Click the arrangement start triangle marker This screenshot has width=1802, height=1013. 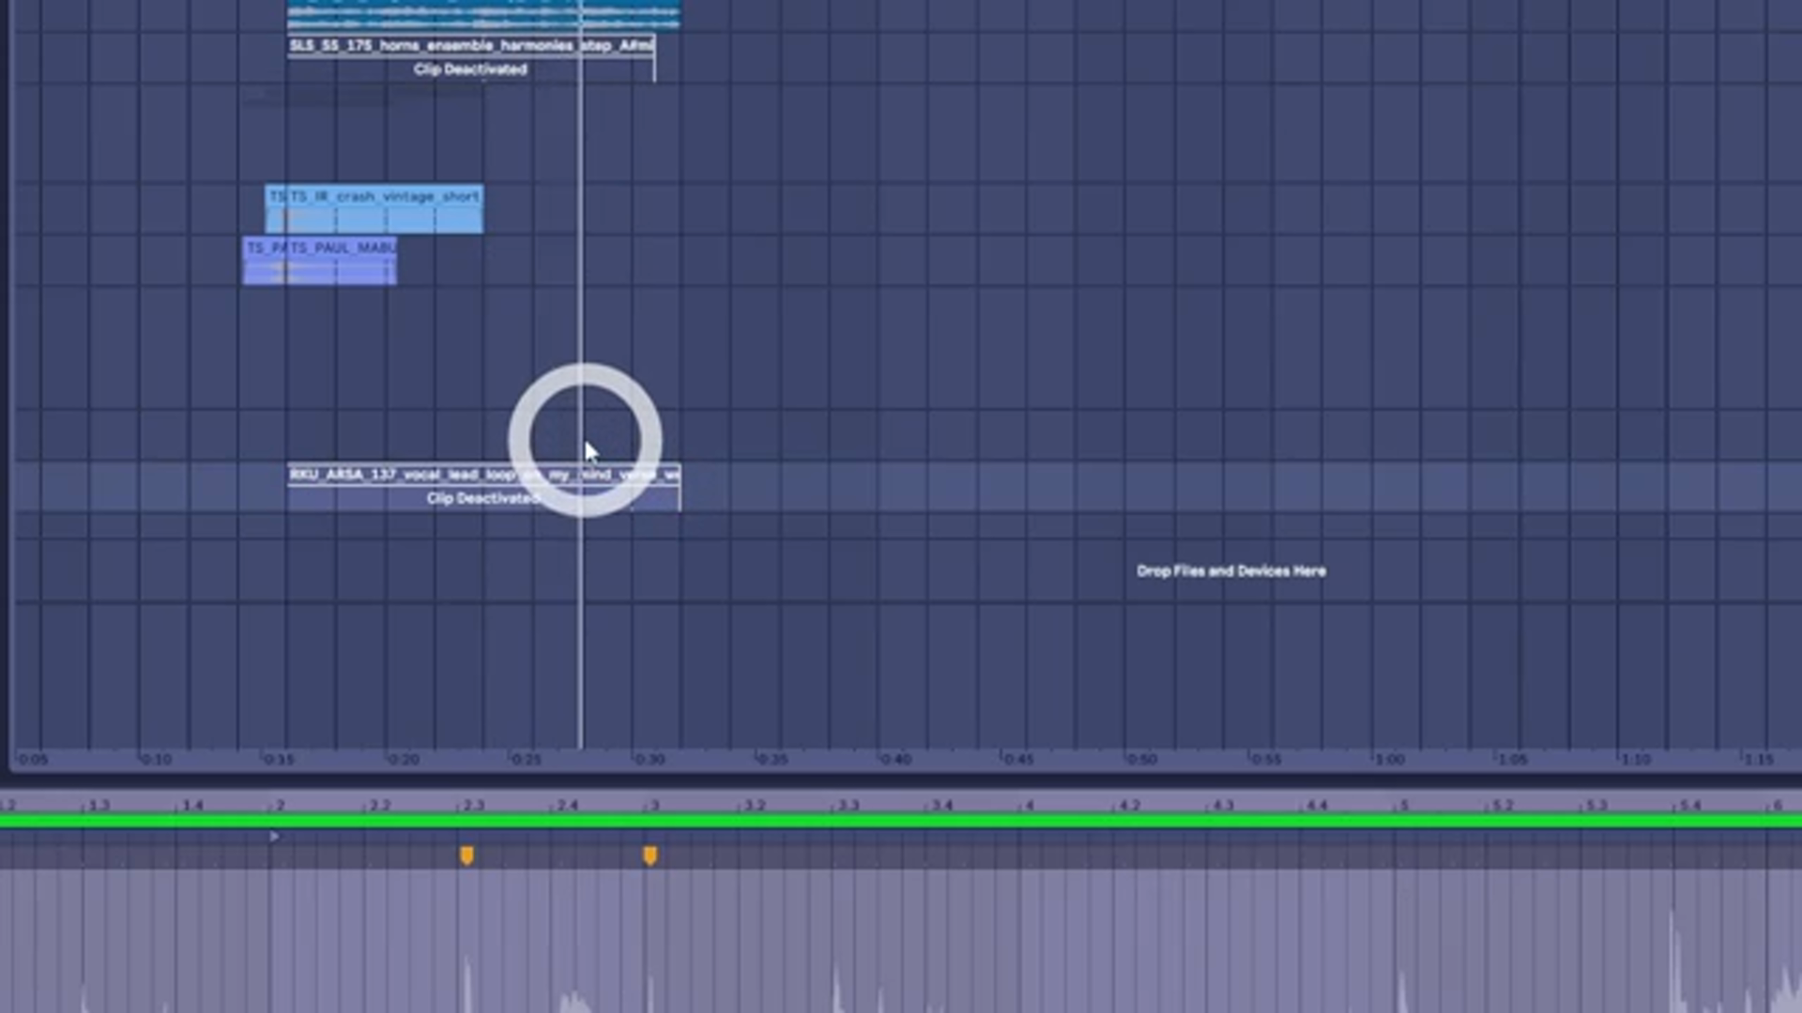click(275, 836)
